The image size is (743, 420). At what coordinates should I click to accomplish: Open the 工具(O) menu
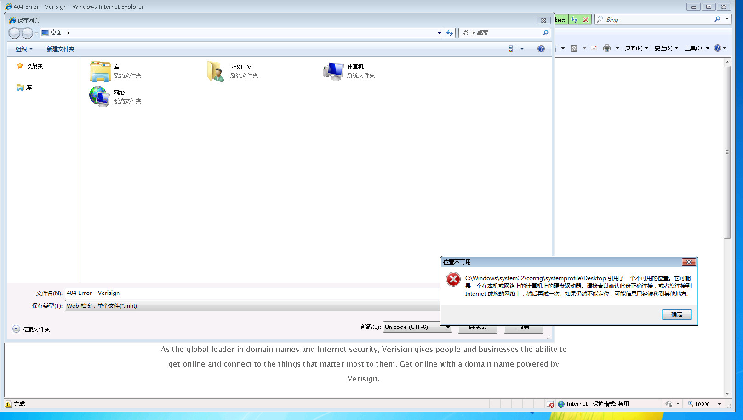pos(697,48)
